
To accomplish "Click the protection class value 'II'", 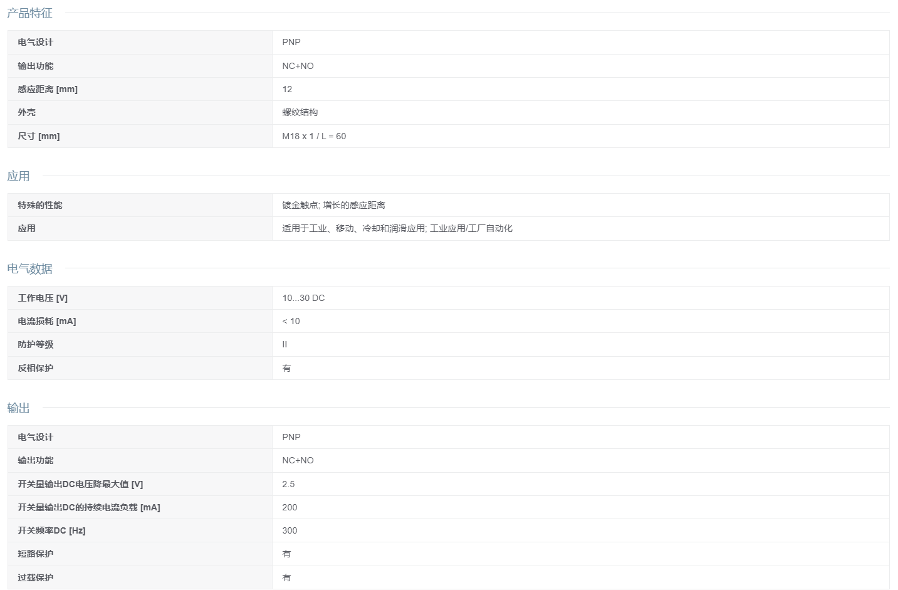I will (285, 344).
